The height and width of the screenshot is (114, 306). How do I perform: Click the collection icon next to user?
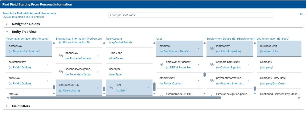point(111,87)
